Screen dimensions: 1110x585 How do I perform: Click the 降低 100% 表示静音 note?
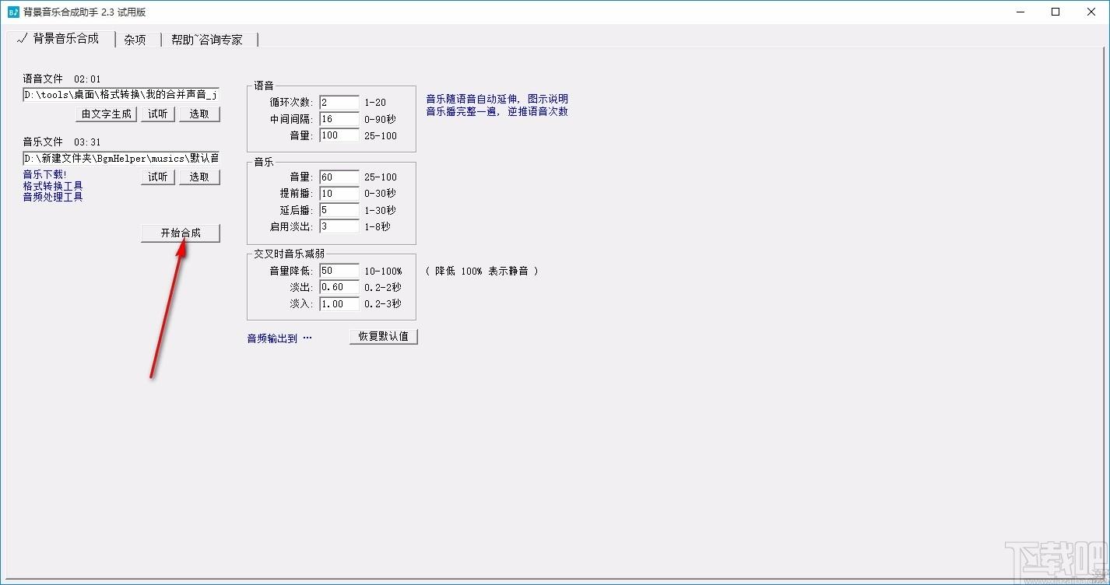483,271
